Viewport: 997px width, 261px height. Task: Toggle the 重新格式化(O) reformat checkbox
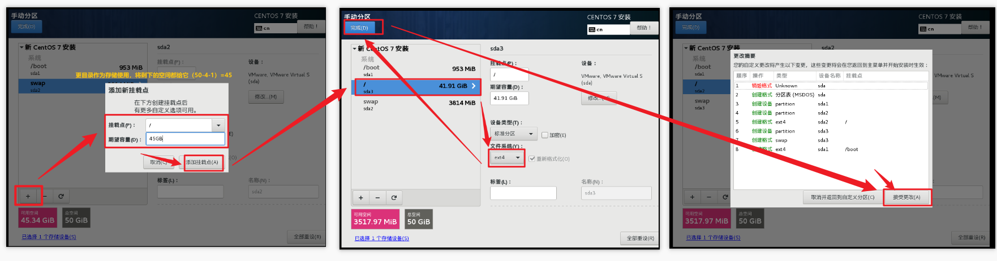(x=532, y=158)
